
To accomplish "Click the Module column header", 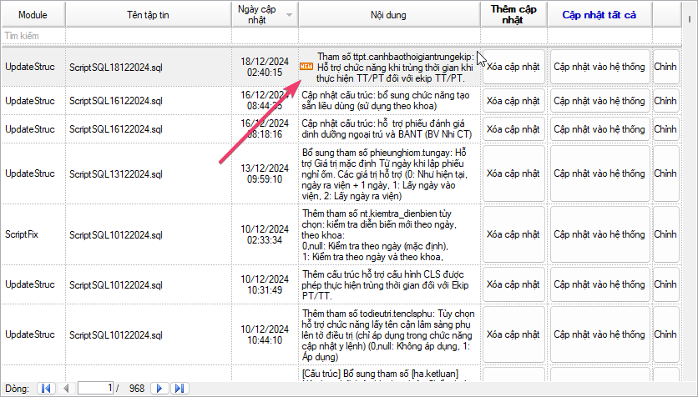I will pyautogui.click(x=33, y=15).
